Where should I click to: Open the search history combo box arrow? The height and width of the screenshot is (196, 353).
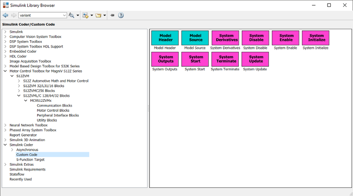click(x=64, y=15)
